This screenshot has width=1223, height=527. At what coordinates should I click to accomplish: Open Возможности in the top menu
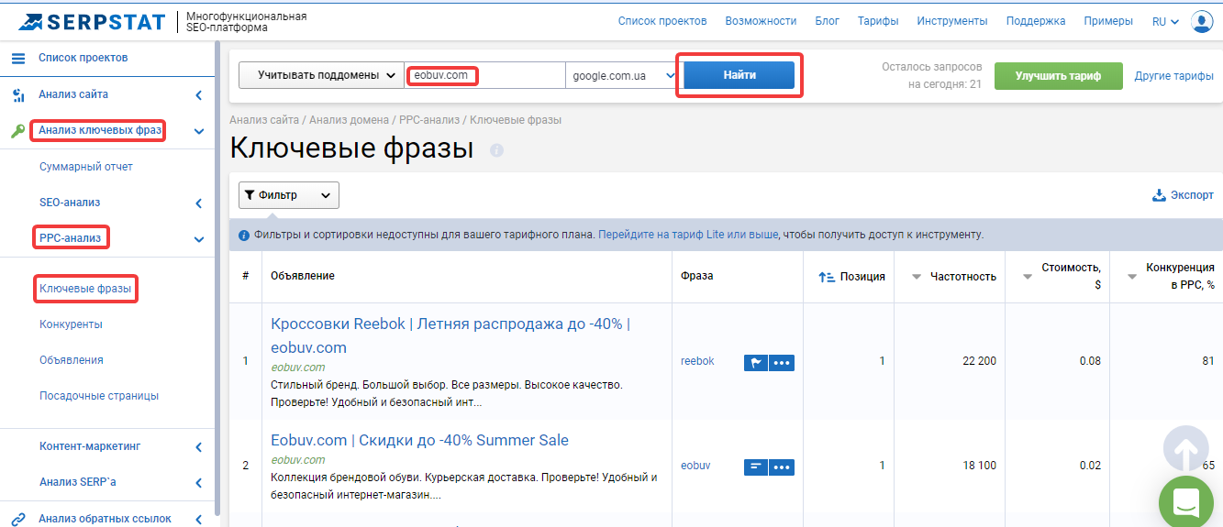pos(761,21)
